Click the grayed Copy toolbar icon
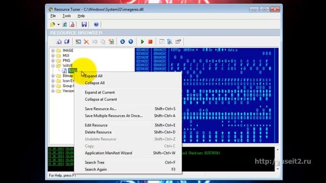This screenshot has height=183, width=326. 103,42
